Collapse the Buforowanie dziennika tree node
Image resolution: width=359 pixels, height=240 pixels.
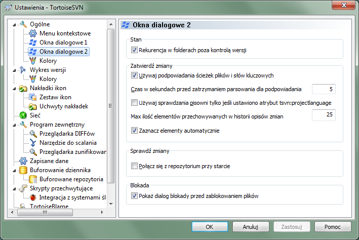(x=14, y=171)
